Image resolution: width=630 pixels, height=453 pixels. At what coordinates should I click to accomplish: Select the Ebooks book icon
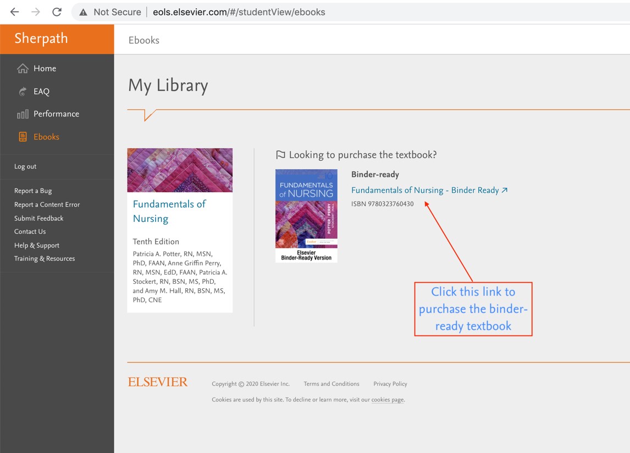(21, 137)
